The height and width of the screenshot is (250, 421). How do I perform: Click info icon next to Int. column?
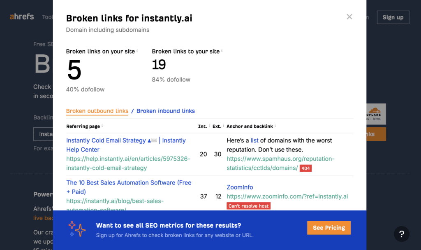pyautogui.click(x=209, y=126)
